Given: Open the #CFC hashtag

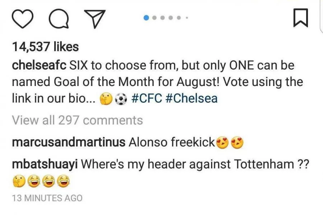Looking at the screenshot, I should pyautogui.click(x=146, y=98).
